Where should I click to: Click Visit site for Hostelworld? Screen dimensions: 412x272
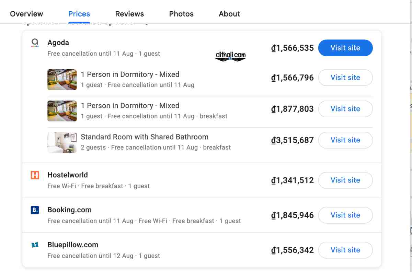click(x=345, y=180)
